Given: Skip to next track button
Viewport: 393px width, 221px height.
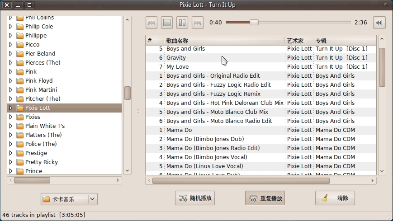Looking at the screenshot, I should pyautogui.click(x=198, y=23).
